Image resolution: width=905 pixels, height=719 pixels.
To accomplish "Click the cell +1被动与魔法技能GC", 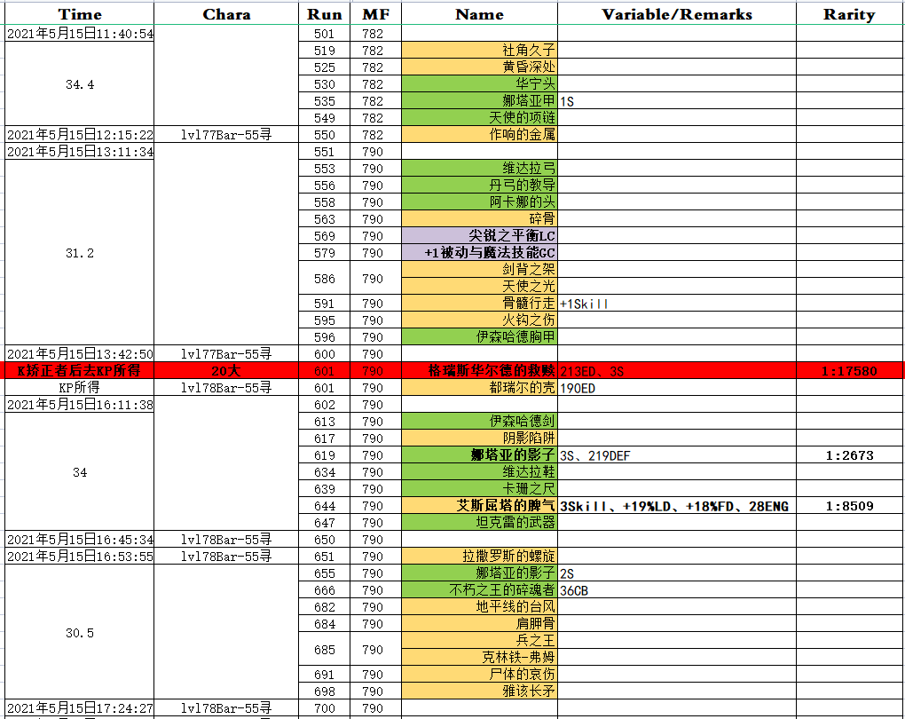I will [479, 253].
